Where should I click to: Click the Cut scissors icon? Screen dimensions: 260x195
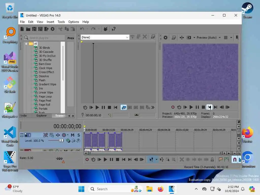[x=60, y=29]
